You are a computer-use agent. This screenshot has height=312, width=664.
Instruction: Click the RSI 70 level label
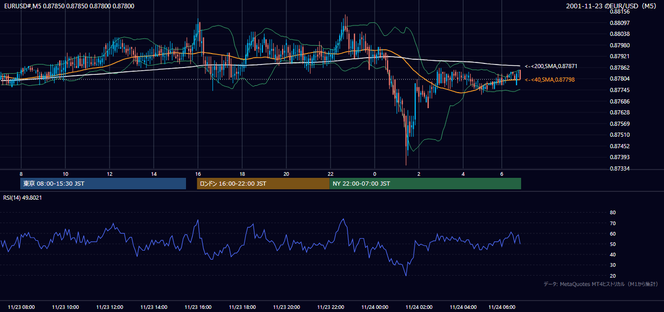point(613,223)
